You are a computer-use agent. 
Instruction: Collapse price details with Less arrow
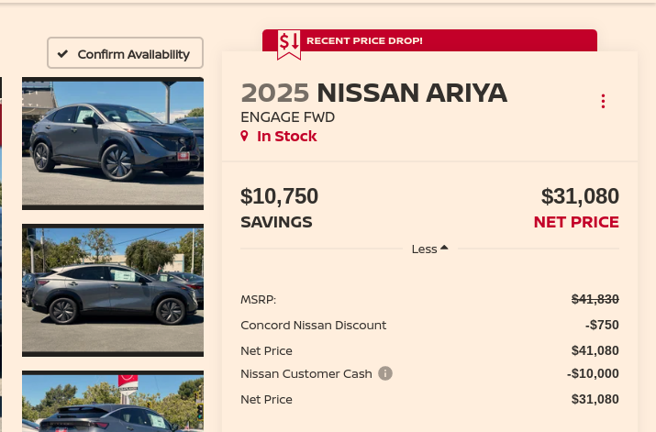pyautogui.click(x=429, y=249)
